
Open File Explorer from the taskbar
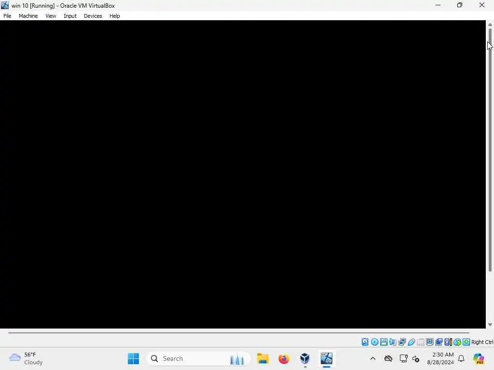pos(263,358)
